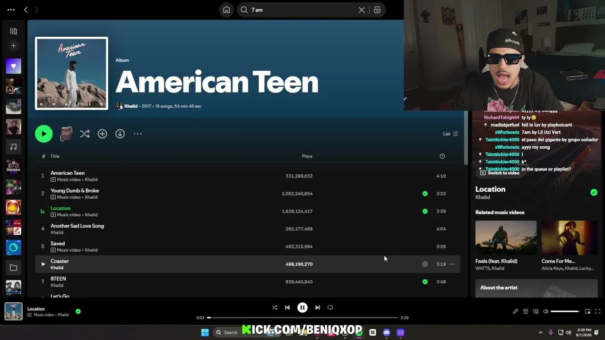The width and height of the screenshot is (605, 340).
Task: Enter full screen mode
Action: click(x=597, y=311)
